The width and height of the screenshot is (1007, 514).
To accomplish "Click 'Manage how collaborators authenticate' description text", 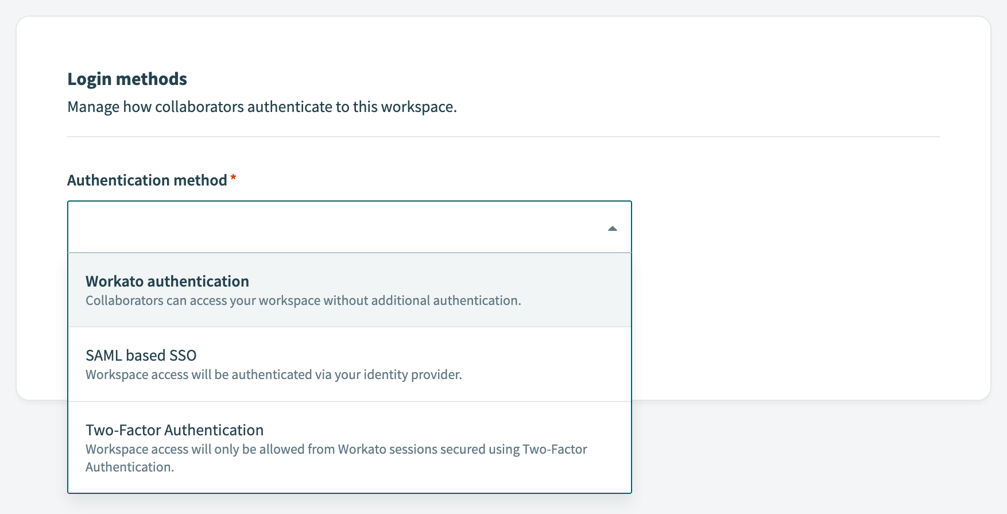I will 262,107.
